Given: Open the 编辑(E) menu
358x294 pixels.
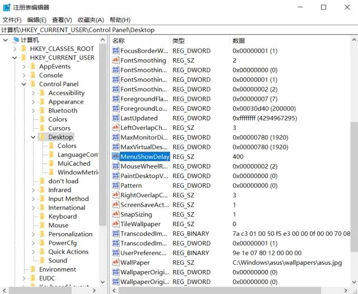Looking at the screenshot, I should coord(36,20).
